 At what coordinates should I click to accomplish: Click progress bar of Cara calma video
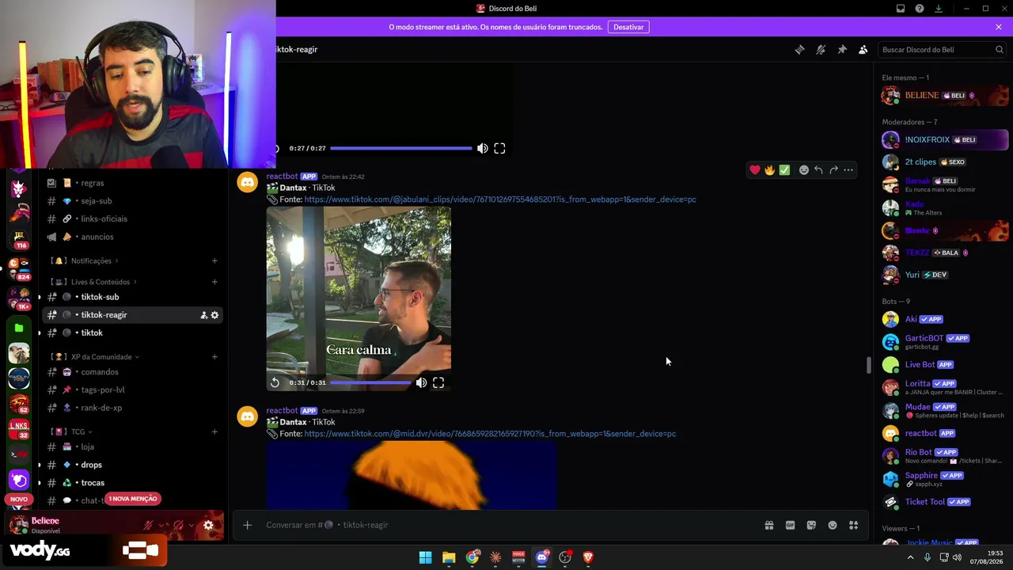[x=370, y=382]
